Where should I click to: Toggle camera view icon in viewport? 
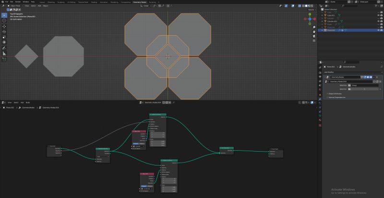(314, 36)
